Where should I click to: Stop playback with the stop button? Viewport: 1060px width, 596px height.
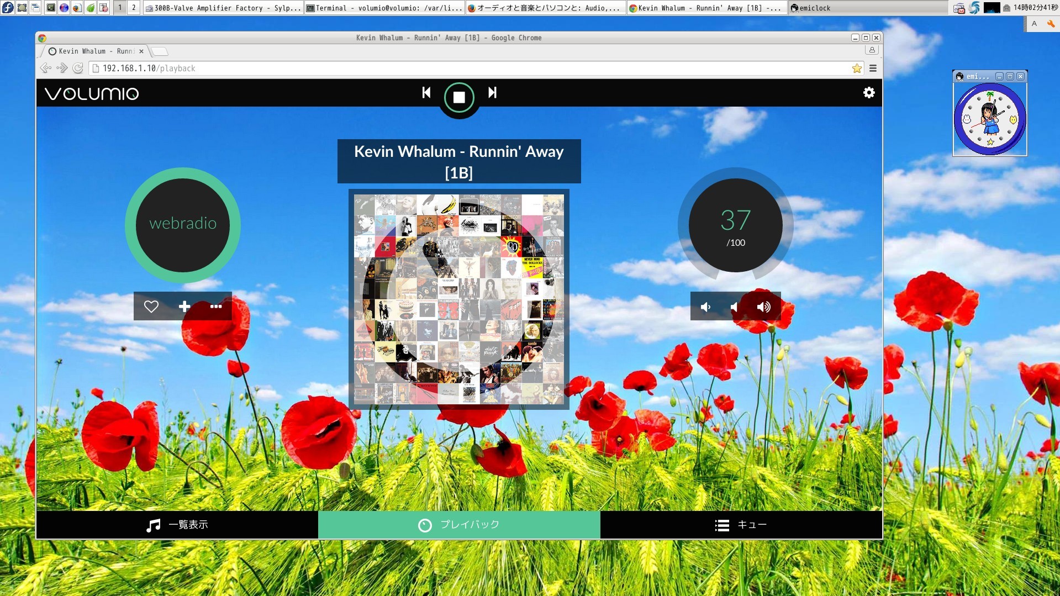tap(459, 97)
